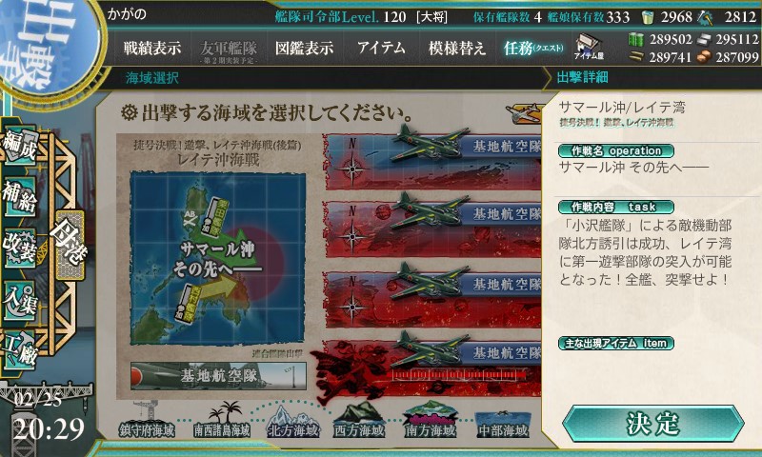Select 南西諸島海域 palm tree area icon
762x457 pixels.
222,421
